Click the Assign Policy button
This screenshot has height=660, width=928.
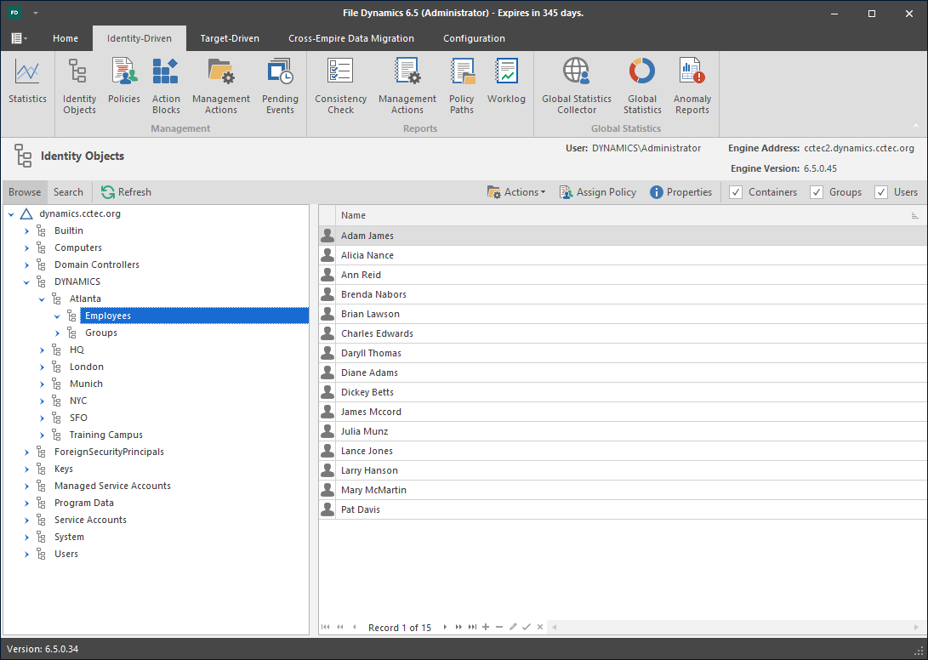point(597,192)
